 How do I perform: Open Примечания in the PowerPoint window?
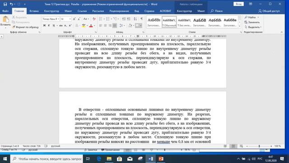click(111, 150)
